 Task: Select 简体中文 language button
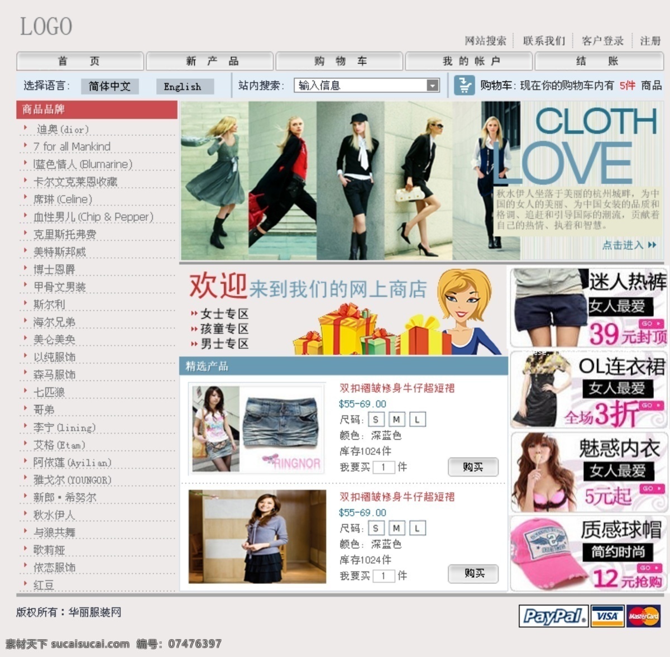point(109,86)
